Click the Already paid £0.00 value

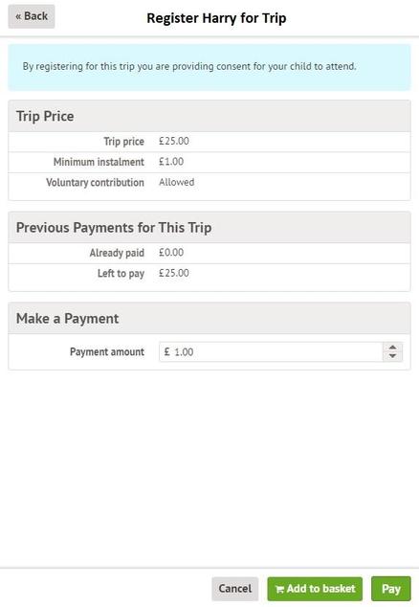coord(171,253)
